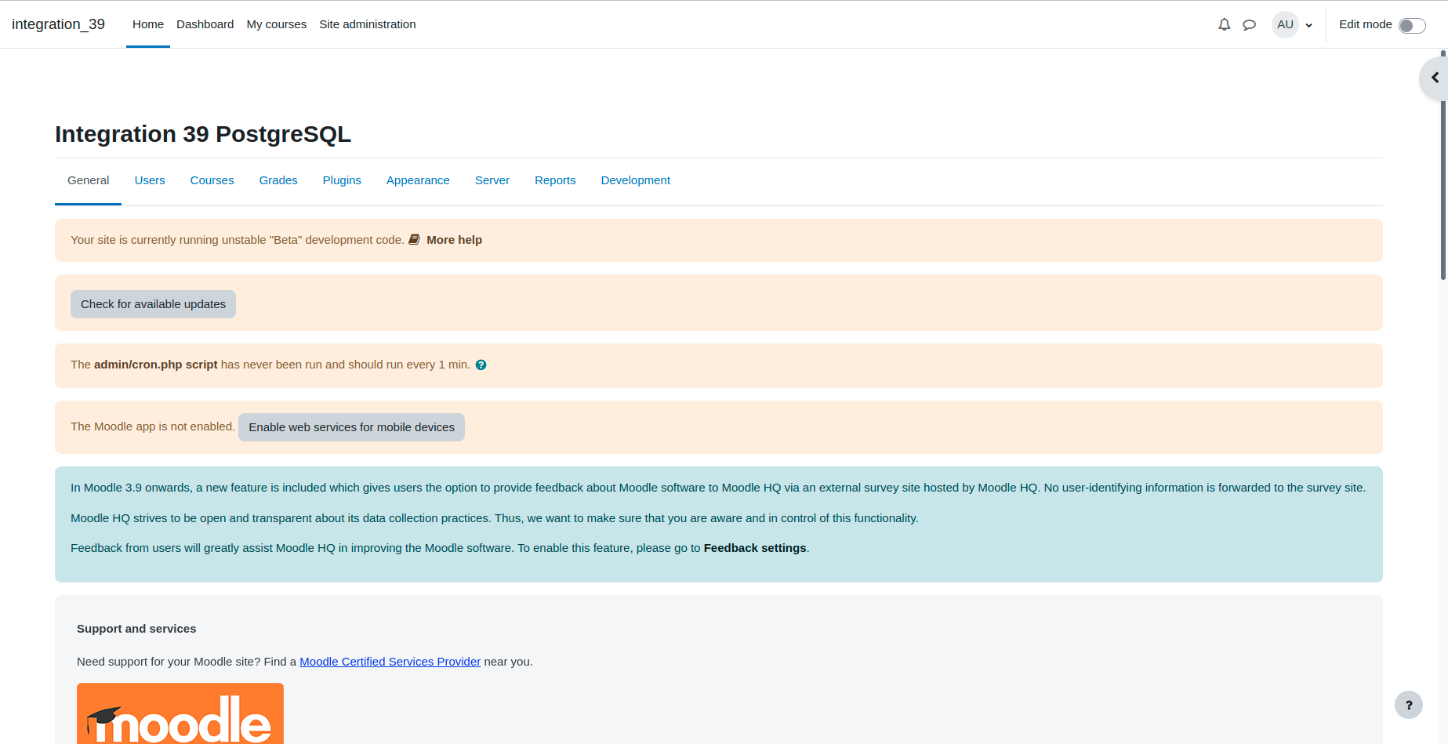Screen dimensions: 1448x744
Task: Switch to the Grades tab
Action: click(278, 180)
